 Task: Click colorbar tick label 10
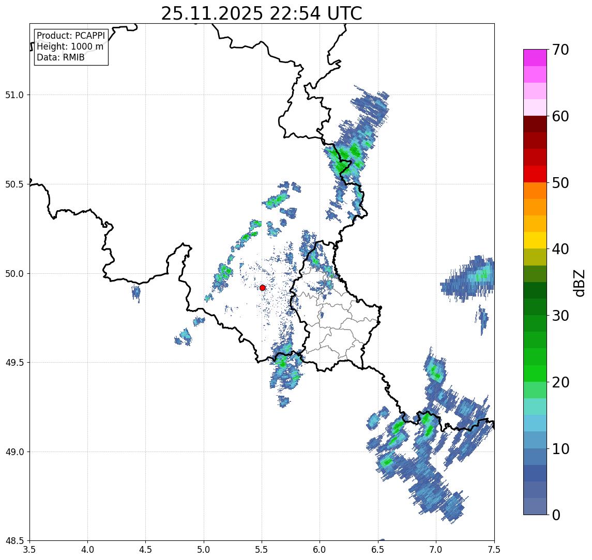click(x=560, y=449)
